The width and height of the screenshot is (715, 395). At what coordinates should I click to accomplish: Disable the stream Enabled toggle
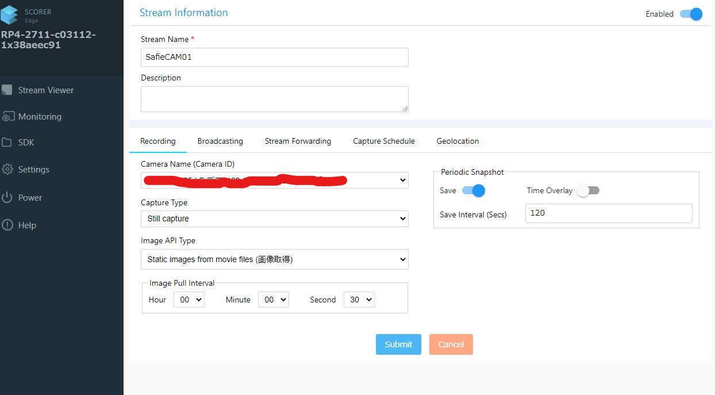691,14
